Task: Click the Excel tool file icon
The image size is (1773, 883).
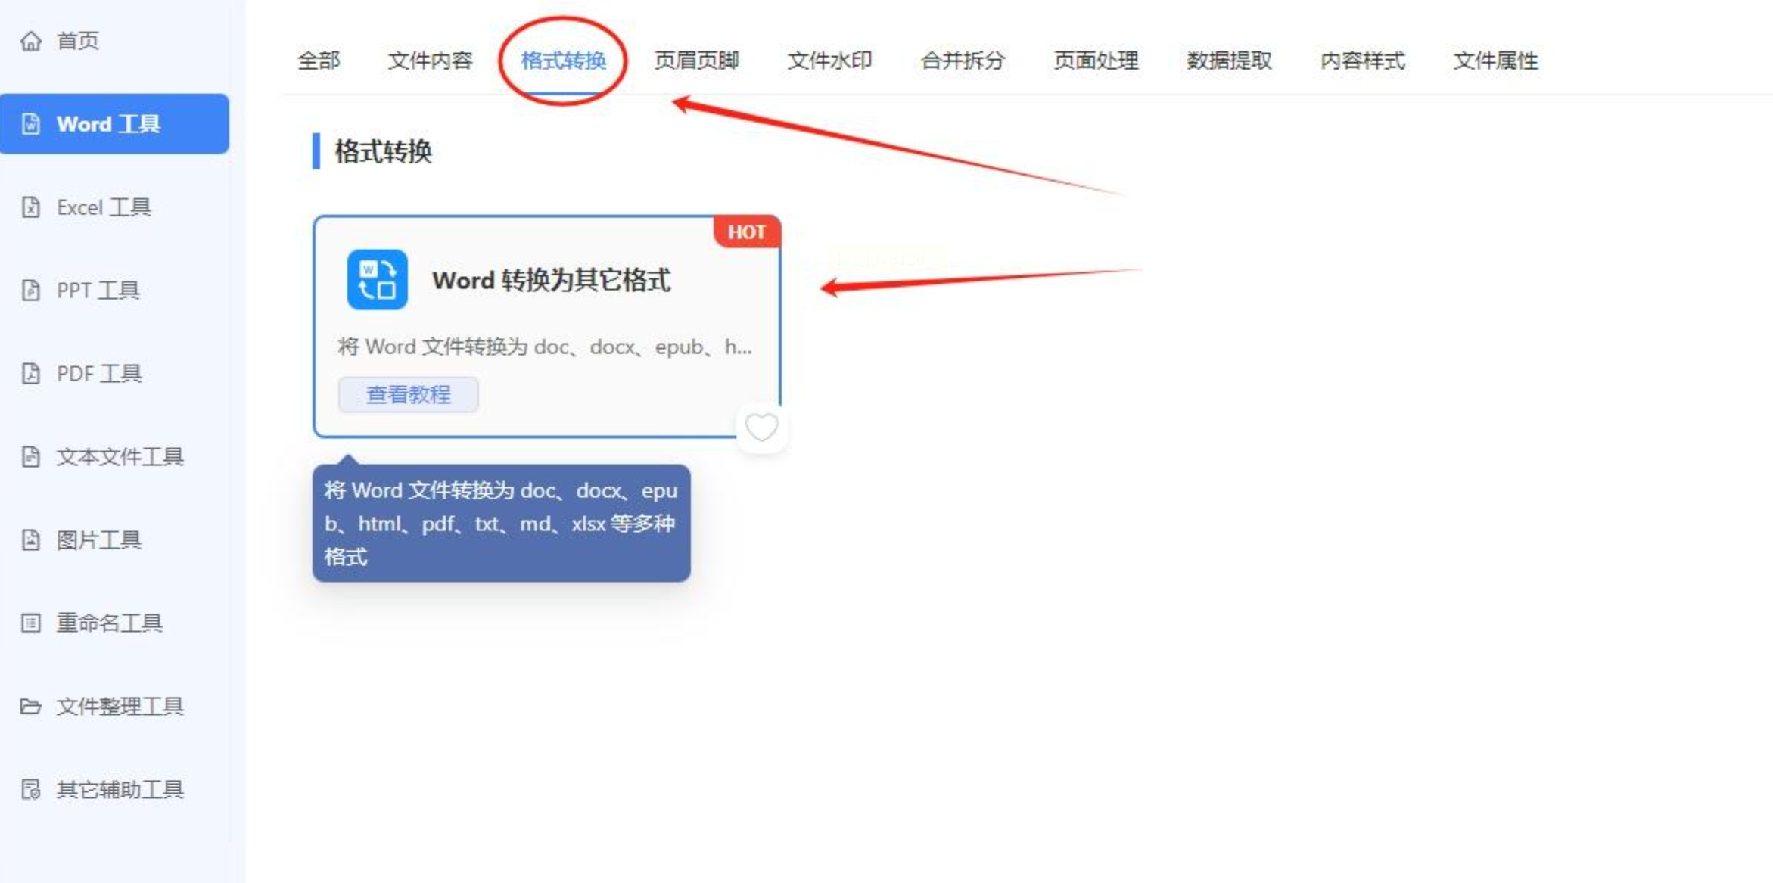Action: [x=30, y=207]
